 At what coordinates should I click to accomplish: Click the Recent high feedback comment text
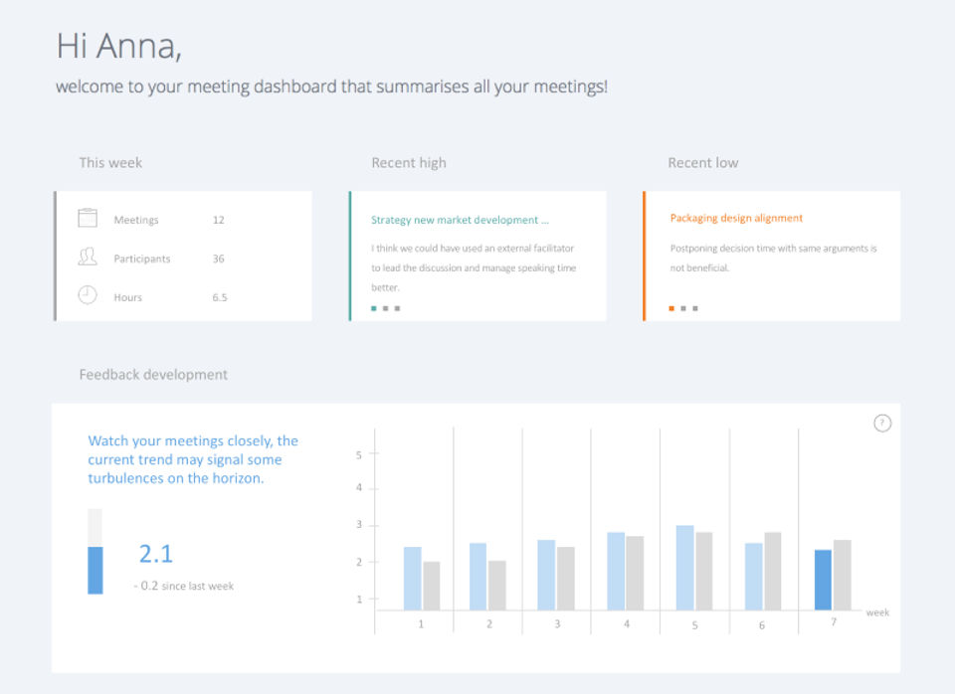[x=474, y=267]
